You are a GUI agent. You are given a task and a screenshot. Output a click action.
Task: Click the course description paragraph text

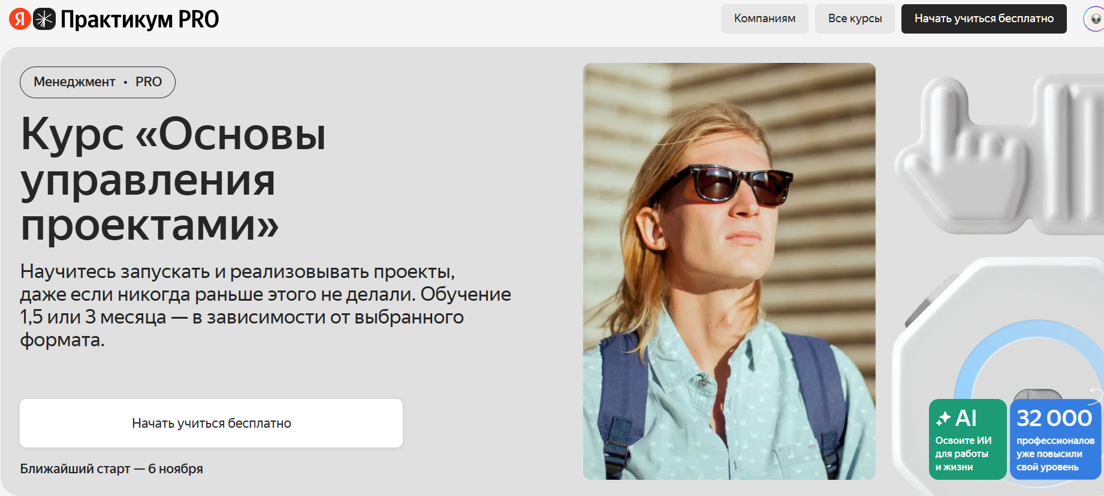[266, 306]
